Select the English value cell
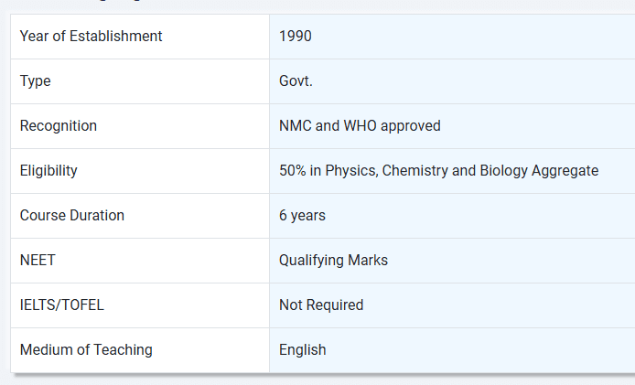This screenshot has width=635, height=385. [302, 350]
